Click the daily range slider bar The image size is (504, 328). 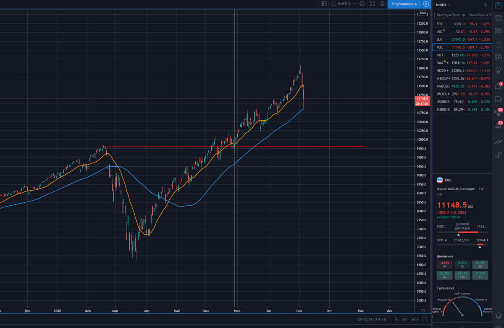pyautogui.click(x=462, y=232)
